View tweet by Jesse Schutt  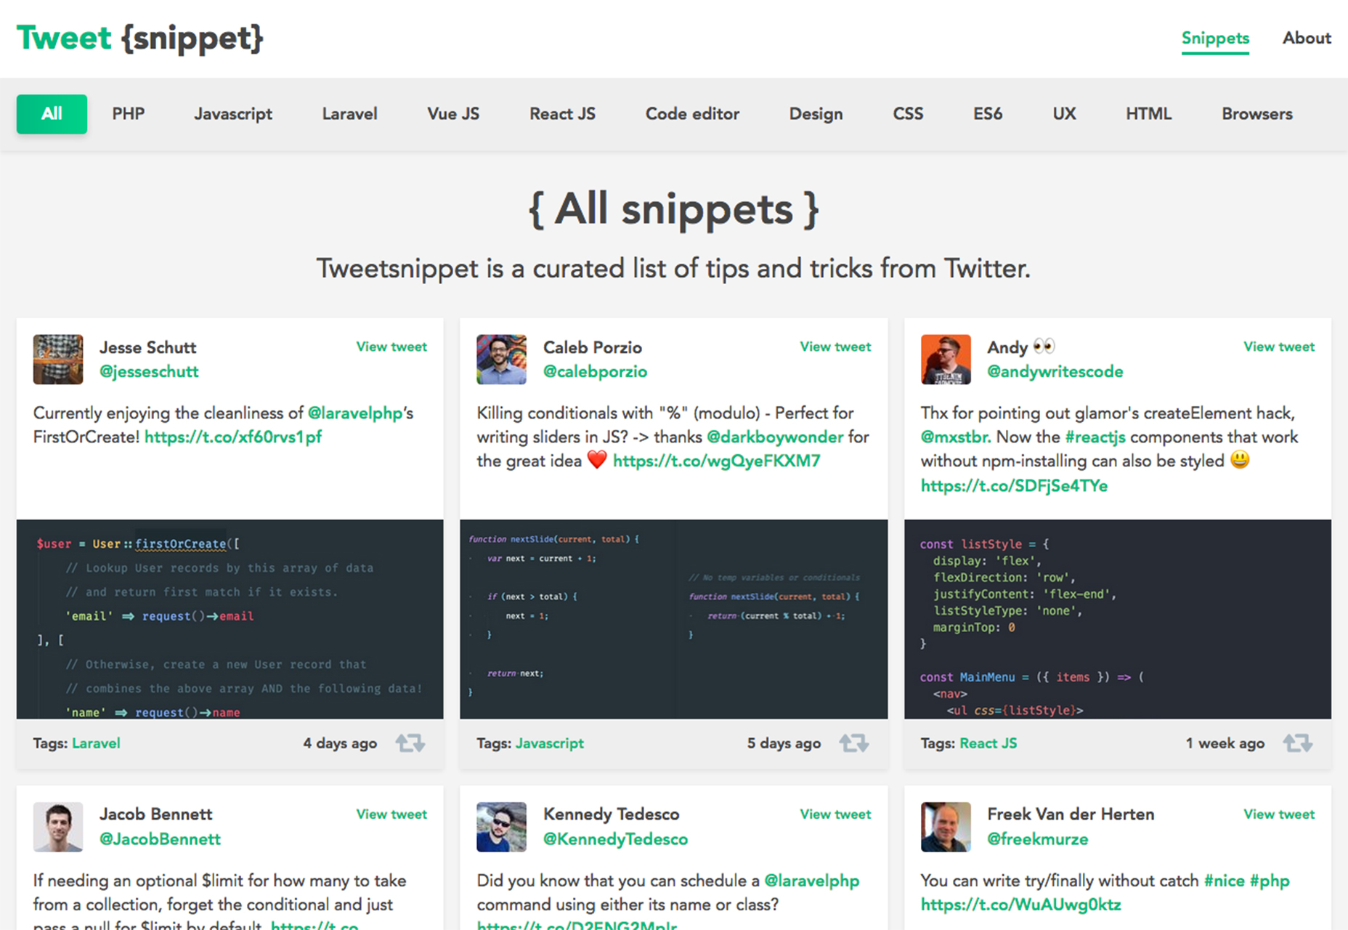(x=391, y=347)
